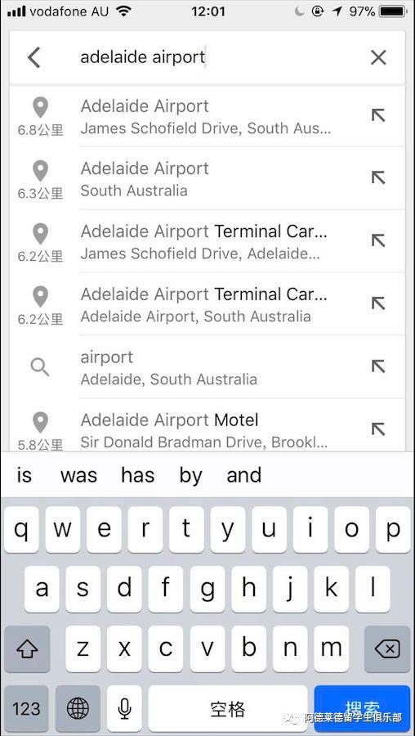
Task: Tap the magnifier icon beside airport suggestion
Action: [x=40, y=367]
